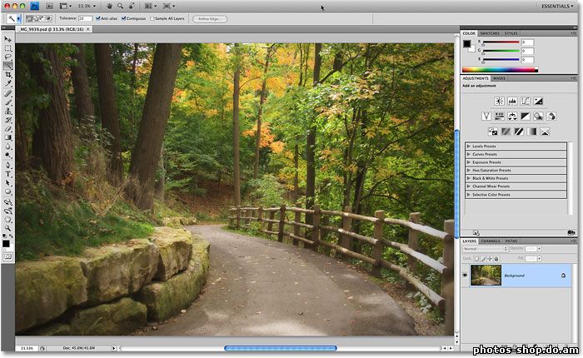Add a Curves adjustment
This screenshot has height=358, width=583.
coord(525,101)
